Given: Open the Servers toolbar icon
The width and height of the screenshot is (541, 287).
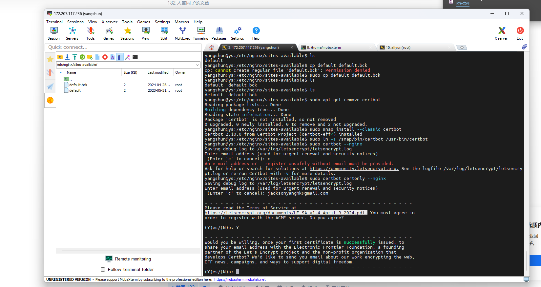Looking at the screenshot, I should (72, 33).
